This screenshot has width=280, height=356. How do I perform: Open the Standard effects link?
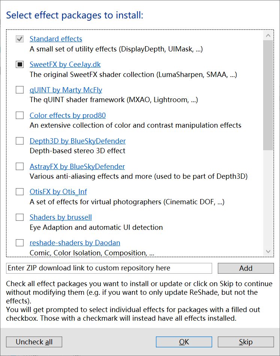(56, 39)
